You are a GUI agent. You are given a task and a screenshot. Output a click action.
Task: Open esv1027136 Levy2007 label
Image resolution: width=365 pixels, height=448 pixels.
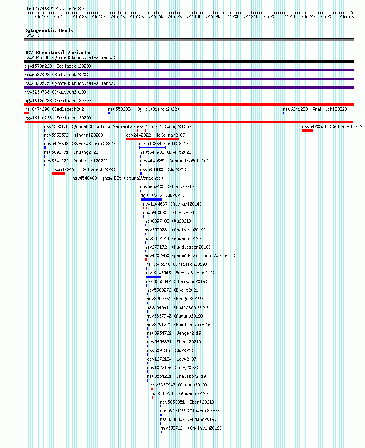click(173, 368)
